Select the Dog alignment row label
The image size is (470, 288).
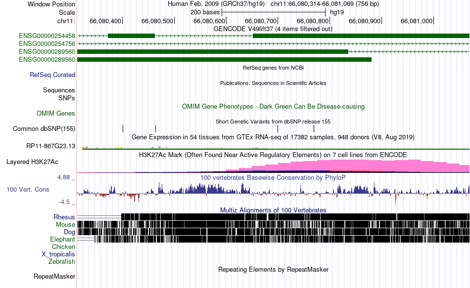pyautogui.click(x=69, y=232)
